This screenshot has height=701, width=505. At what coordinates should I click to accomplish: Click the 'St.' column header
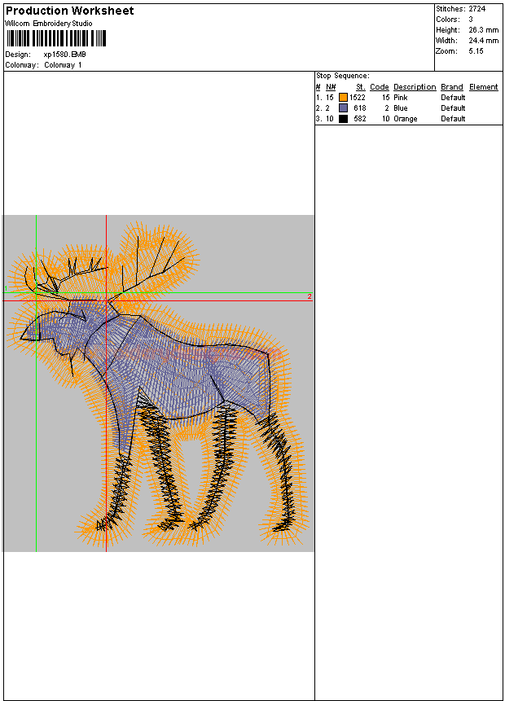tap(361, 87)
